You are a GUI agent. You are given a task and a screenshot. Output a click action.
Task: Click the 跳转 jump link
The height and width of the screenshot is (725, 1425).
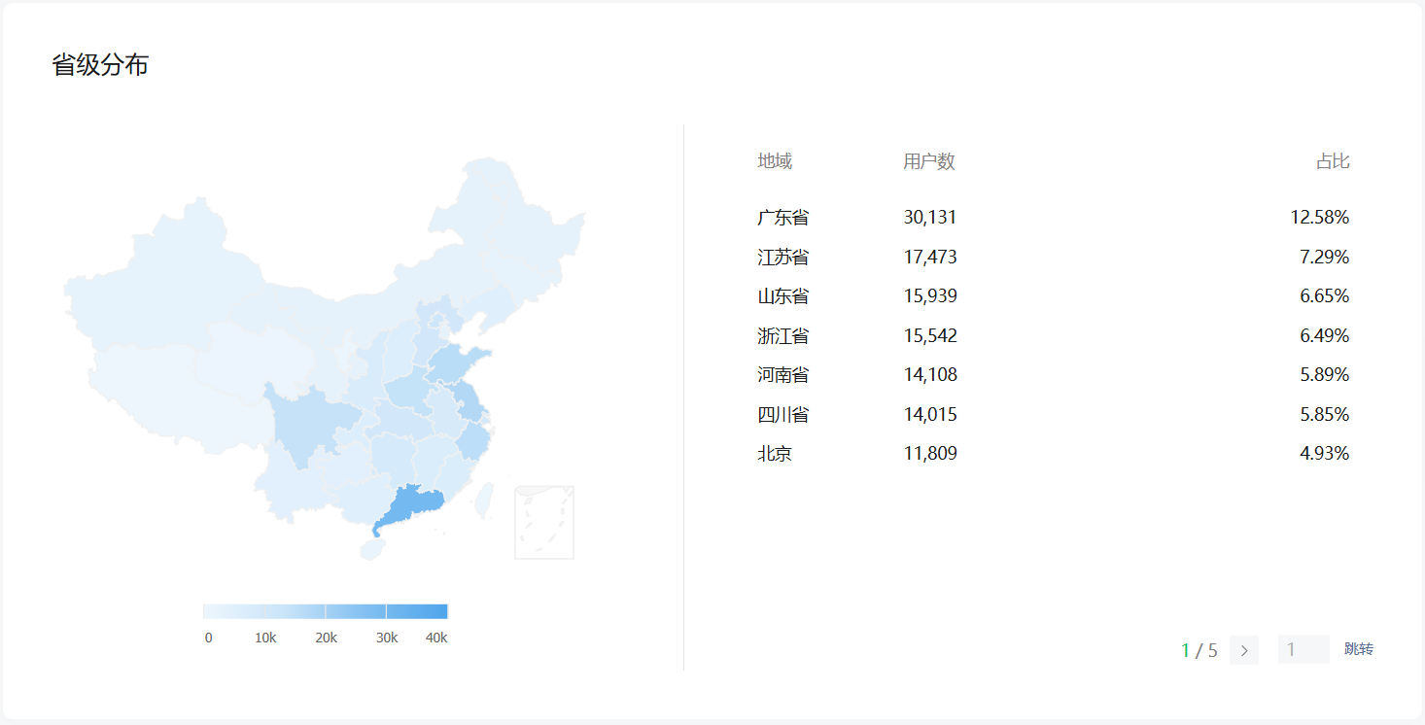1359,649
